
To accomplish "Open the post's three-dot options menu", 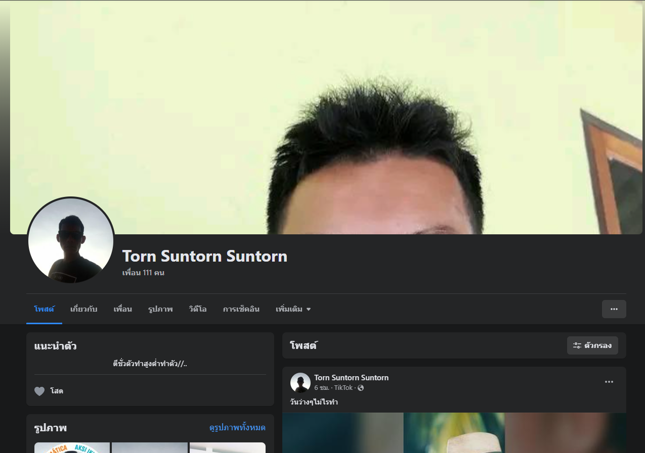I will (x=609, y=382).
